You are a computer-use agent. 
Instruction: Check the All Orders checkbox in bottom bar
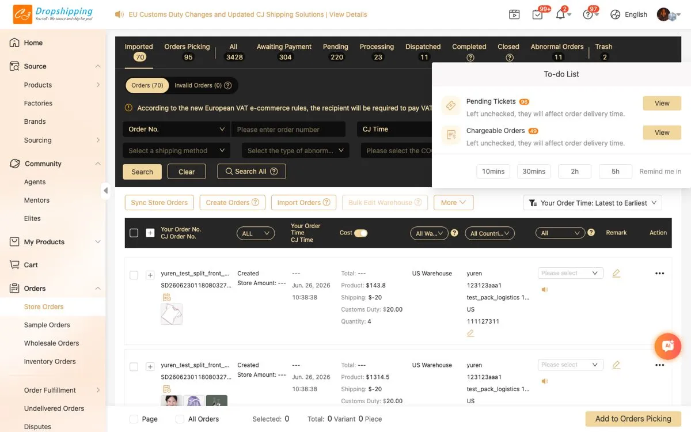(x=180, y=419)
